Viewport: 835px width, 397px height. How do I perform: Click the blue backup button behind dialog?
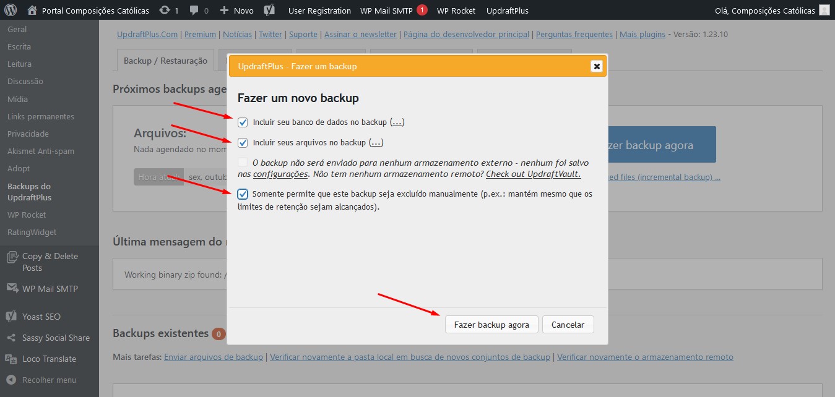coord(662,145)
